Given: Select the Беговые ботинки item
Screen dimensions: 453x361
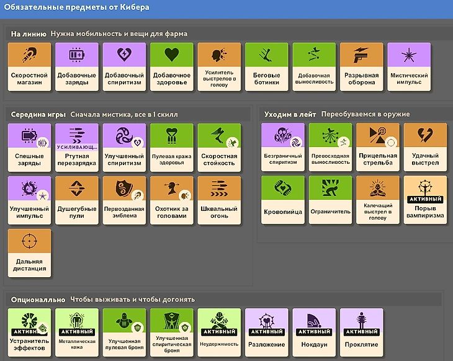Looking at the screenshot, I should [x=266, y=67].
